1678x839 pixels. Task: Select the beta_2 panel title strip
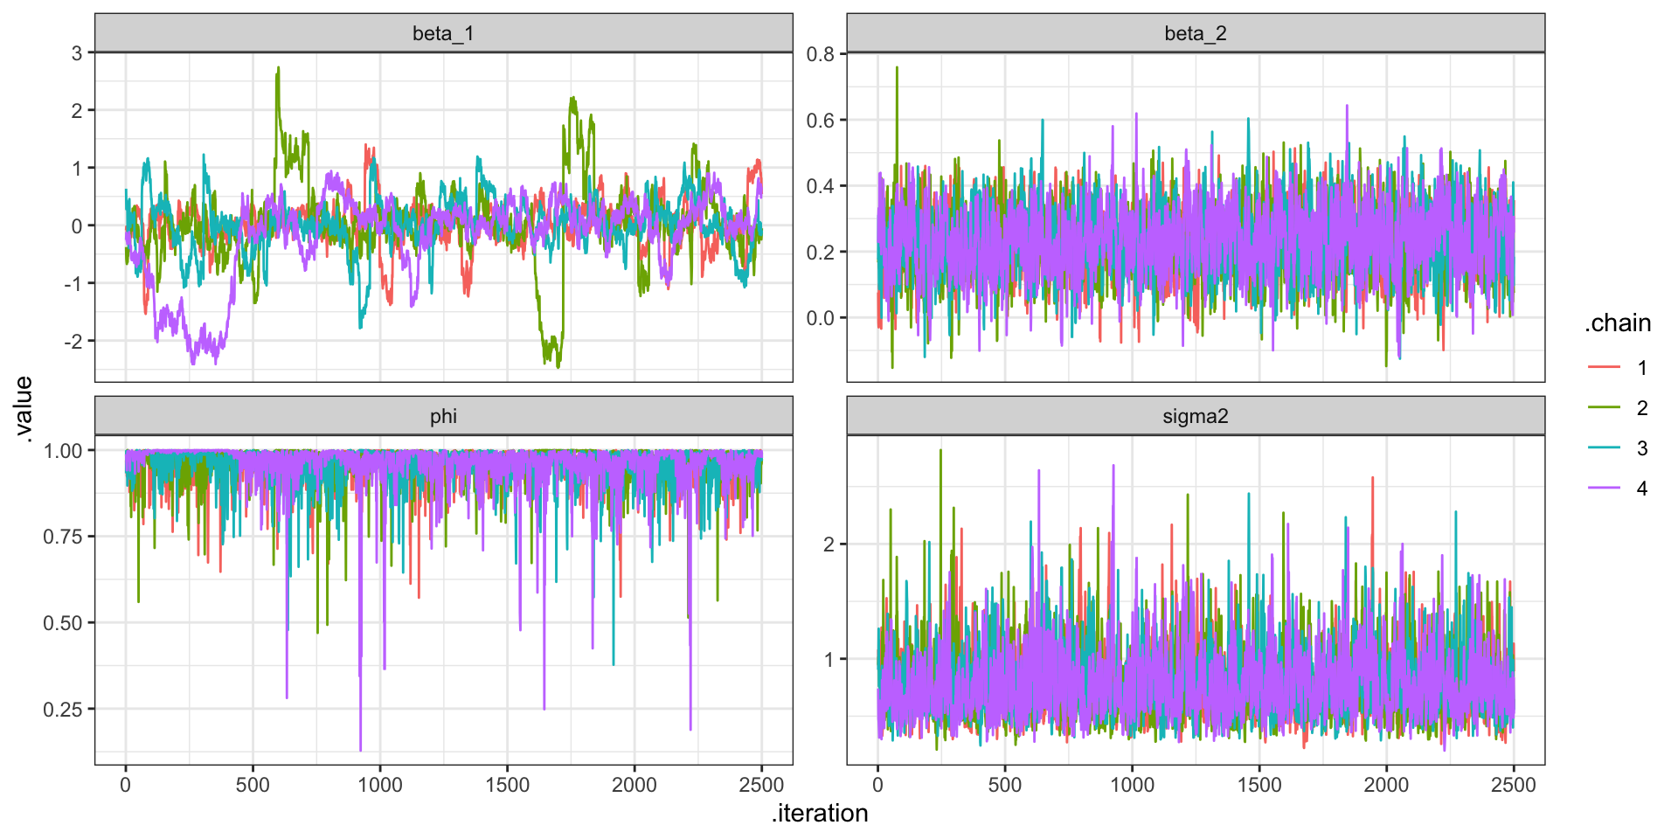(x=1195, y=33)
